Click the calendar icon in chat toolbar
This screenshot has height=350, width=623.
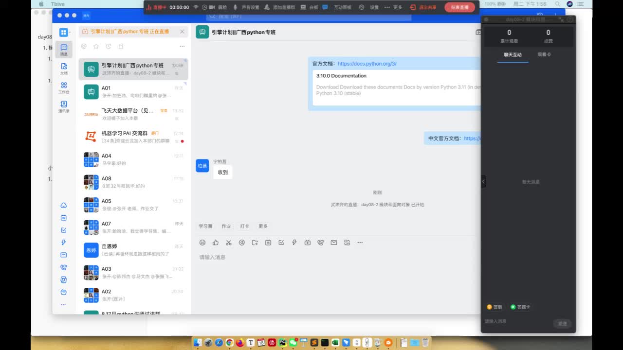click(x=268, y=243)
